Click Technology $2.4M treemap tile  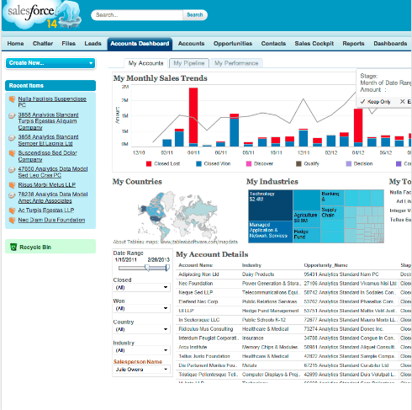pyautogui.click(x=271, y=205)
